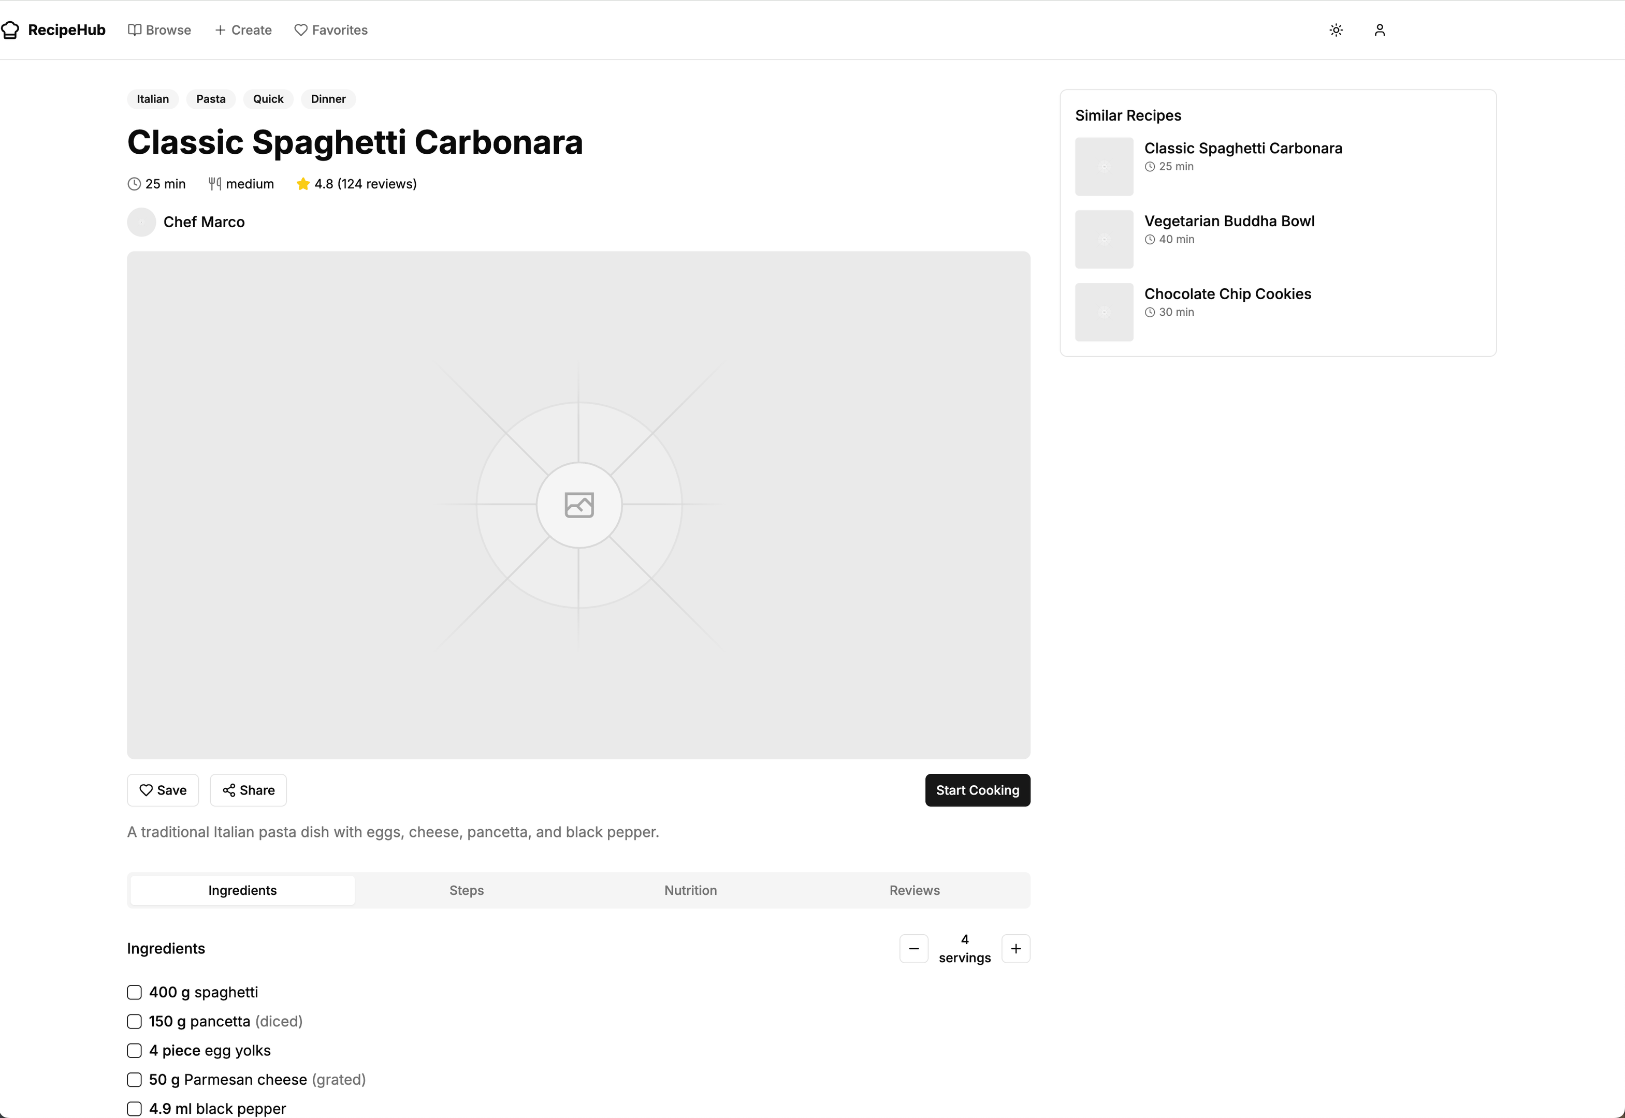1625x1118 pixels.
Task: Increase servings with plus button
Action: pos(1015,948)
